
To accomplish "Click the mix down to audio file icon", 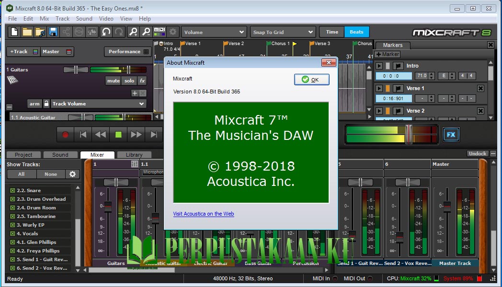I will pos(92,32).
